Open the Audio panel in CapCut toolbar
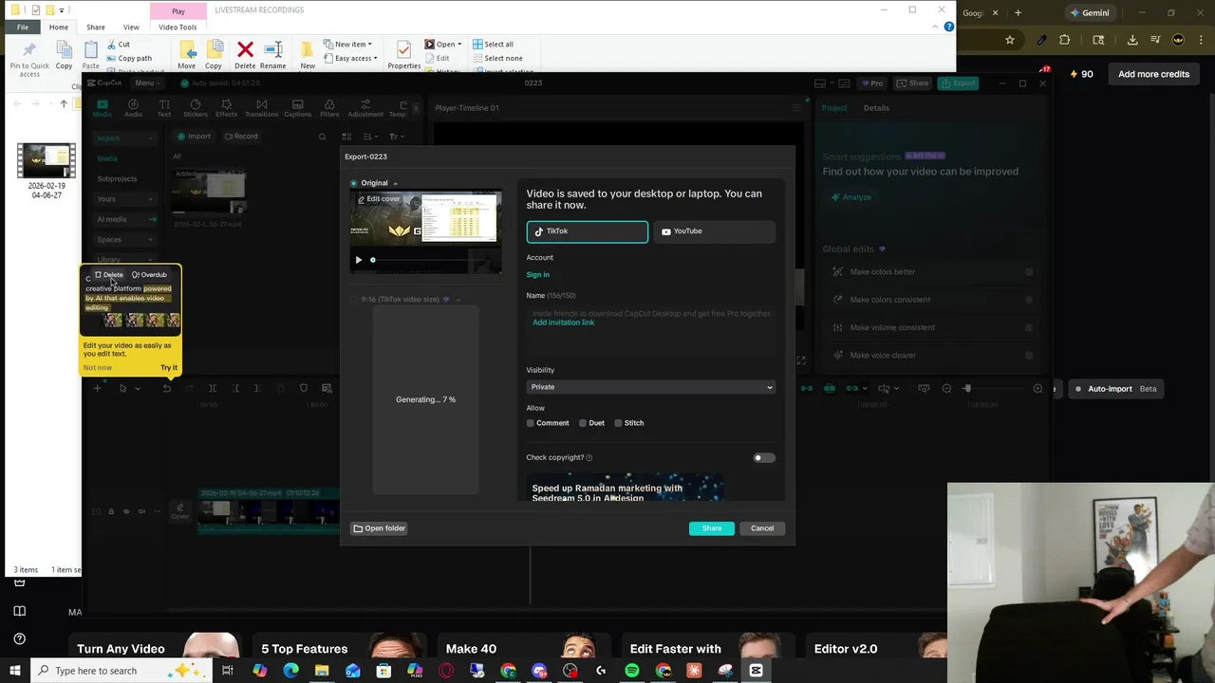 tap(134, 108)
